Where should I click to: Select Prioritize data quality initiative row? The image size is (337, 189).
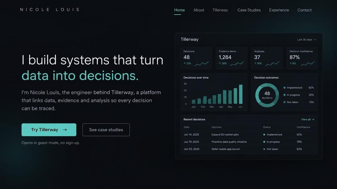click(249, 142)
